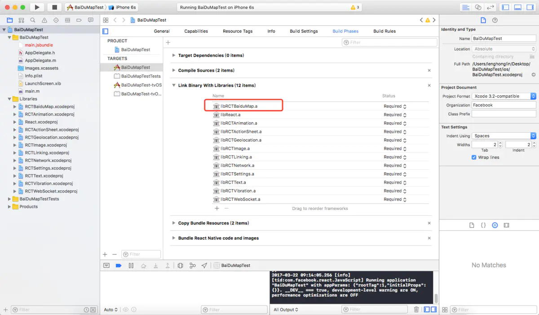The image size is (539, 315).
Task: Open the Project Format dropdown
Action: click(x=504, y=96)
